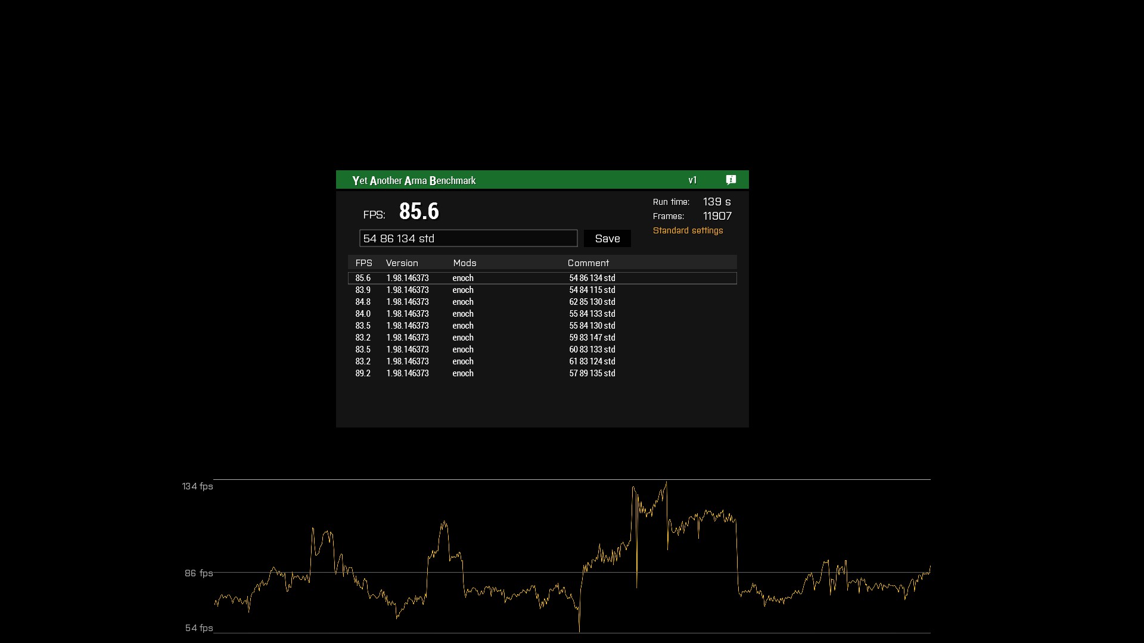Click the comment input field
1144x643 pixels.
pyautogui.click(x=468, y=239)
